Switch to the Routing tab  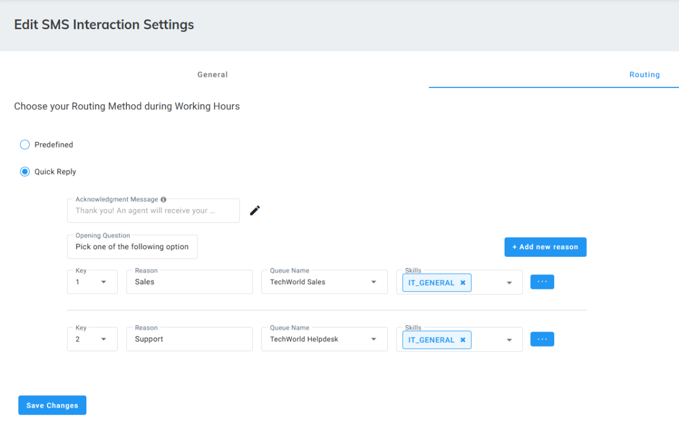pos(645,74)
